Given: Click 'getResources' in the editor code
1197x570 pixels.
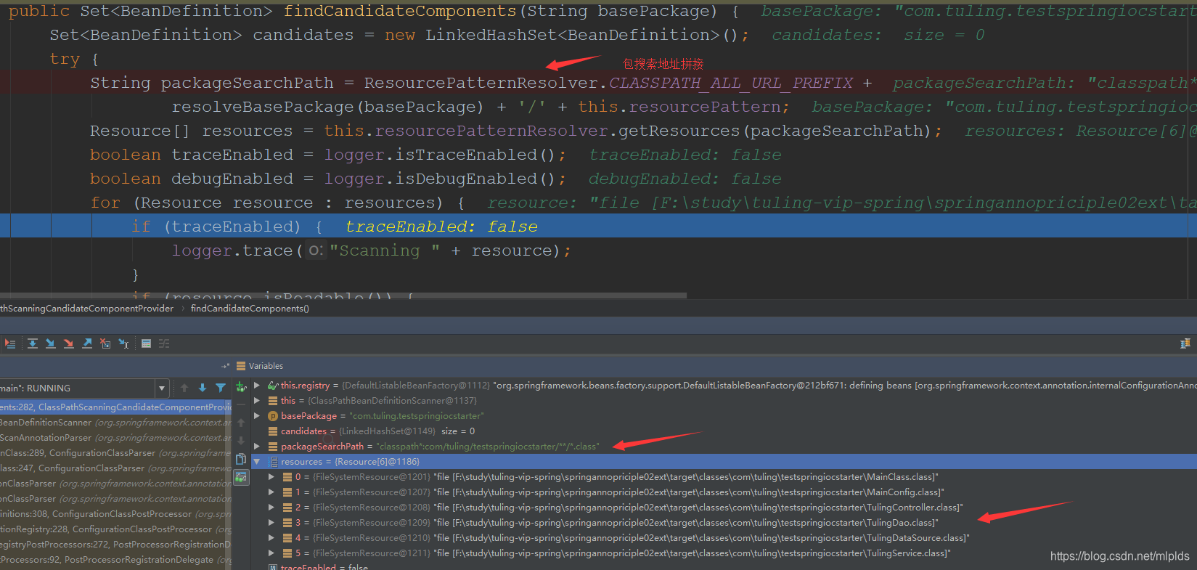Looking at the screenshot, I should point(679,131).
